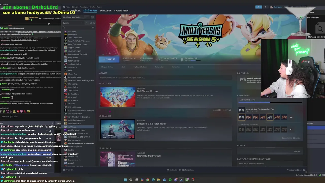The image size is (325, 183).
Task: Open Season 4 1.4.5 Patch Notes thumbnail
Action: tap(118, 129)
